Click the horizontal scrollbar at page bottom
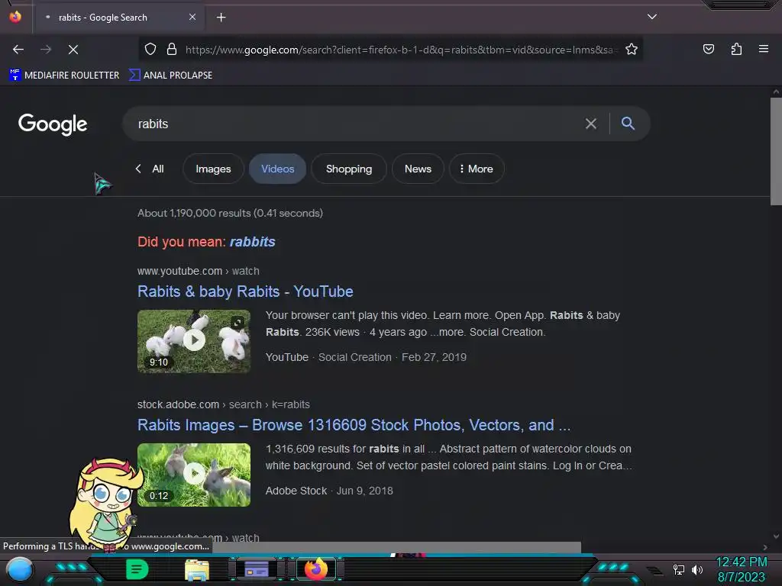 [x=396, y=547]
